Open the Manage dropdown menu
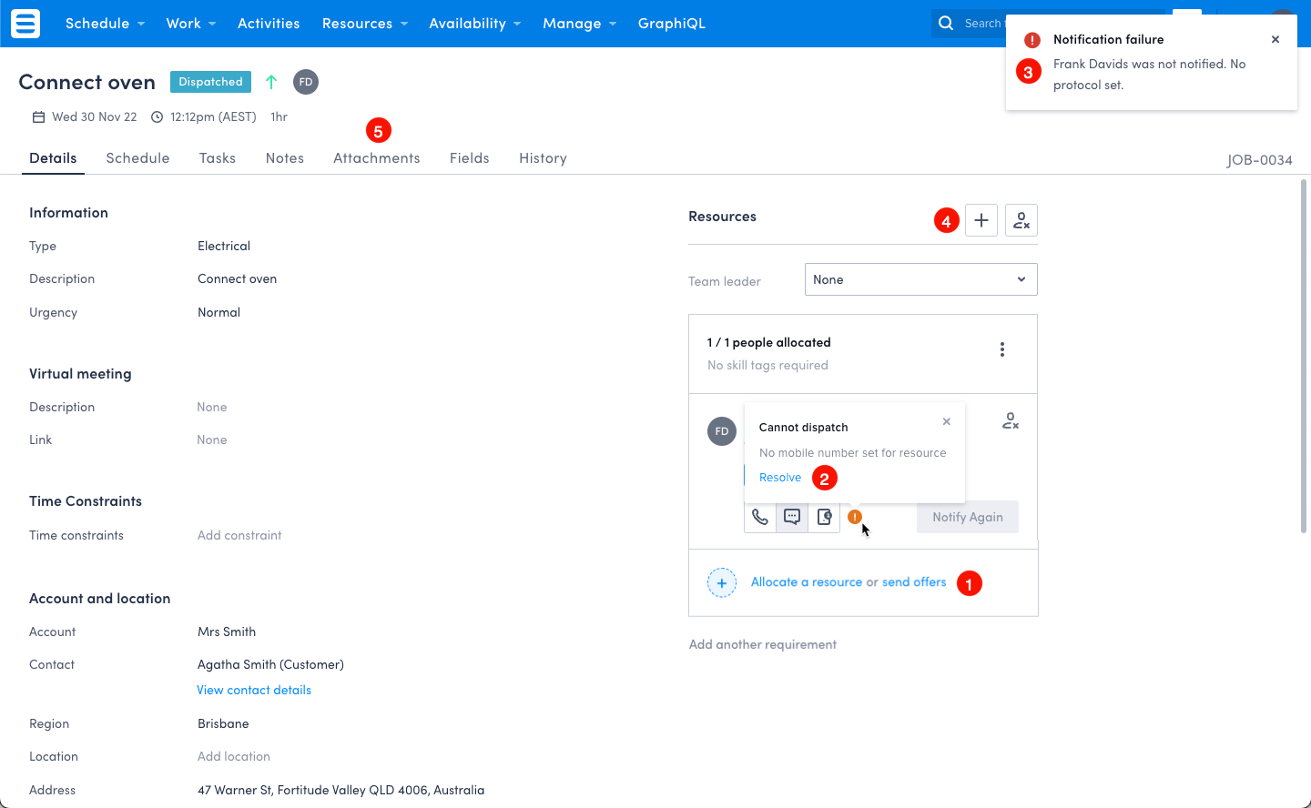The width and height of the screenshot is (1311, 808). point(579,24)
